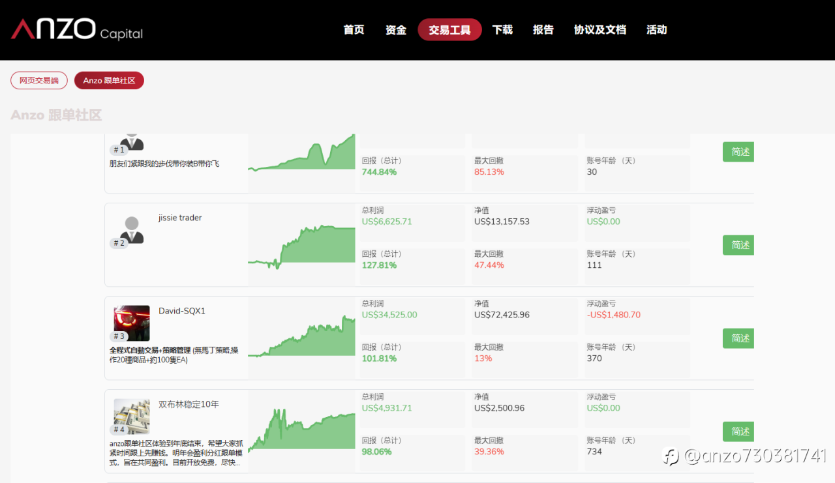Select equity value US$72,425.96
This screenshot has height=483, width=835.
point(502,315)
